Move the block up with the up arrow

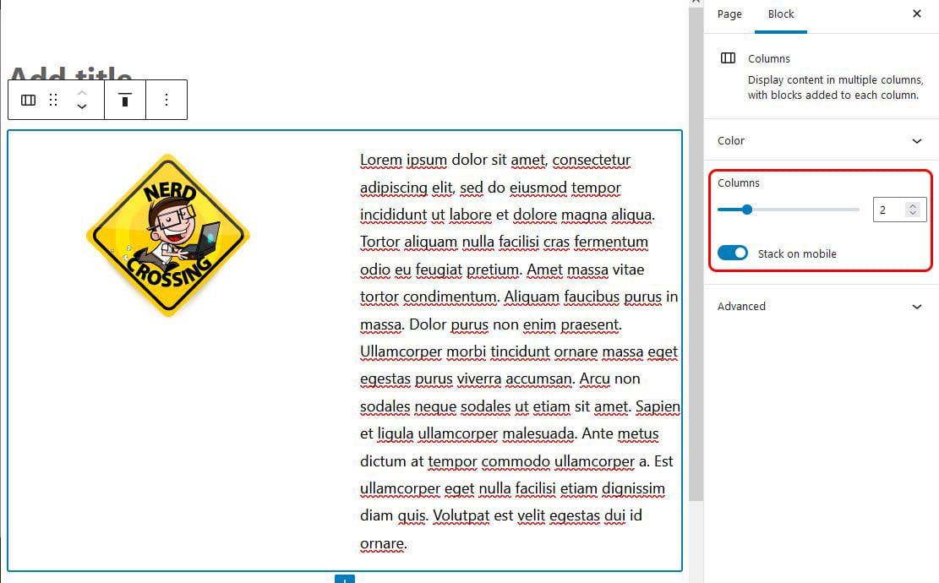click(x=82, y=92)
